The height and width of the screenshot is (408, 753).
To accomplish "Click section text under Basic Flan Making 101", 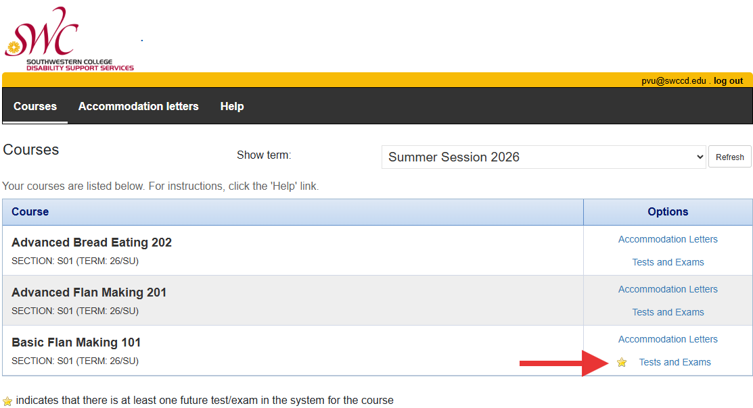I will click(x=75, y=361).
